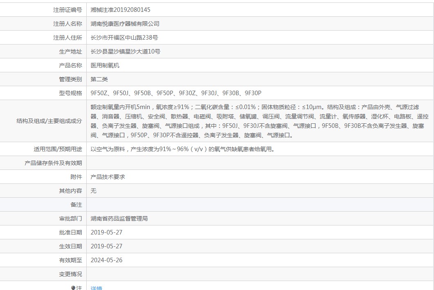
Task: Click the 其他内容 label
Action: click(71, 191)
